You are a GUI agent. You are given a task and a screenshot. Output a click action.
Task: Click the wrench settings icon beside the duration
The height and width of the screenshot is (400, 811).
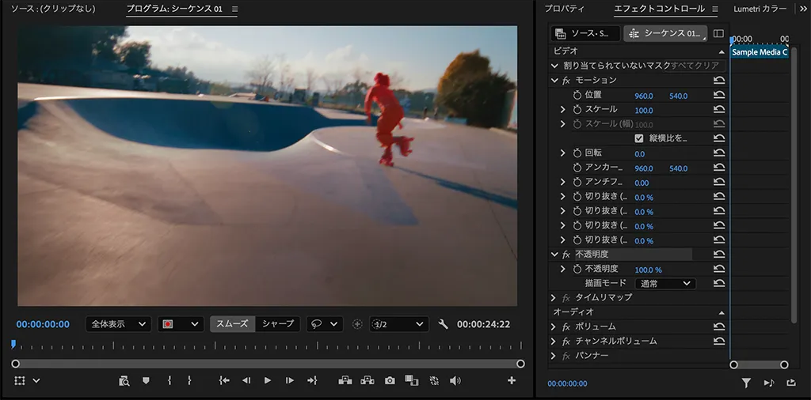click(x=443, y=324)
